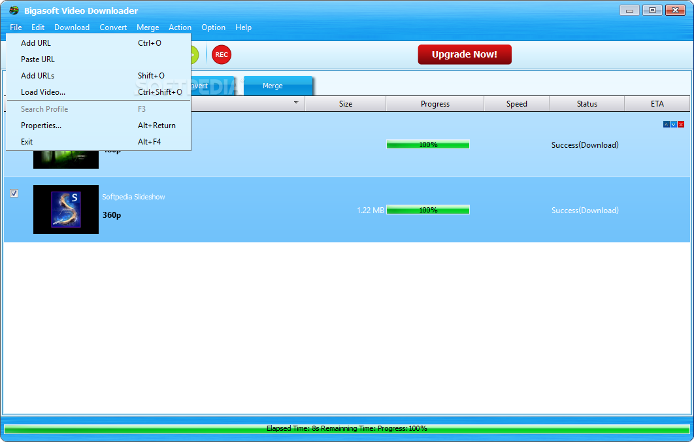Remove first download item with red X
Image resolution: width=694 pixels, height=442 pixels.
(x=681, y=124)
